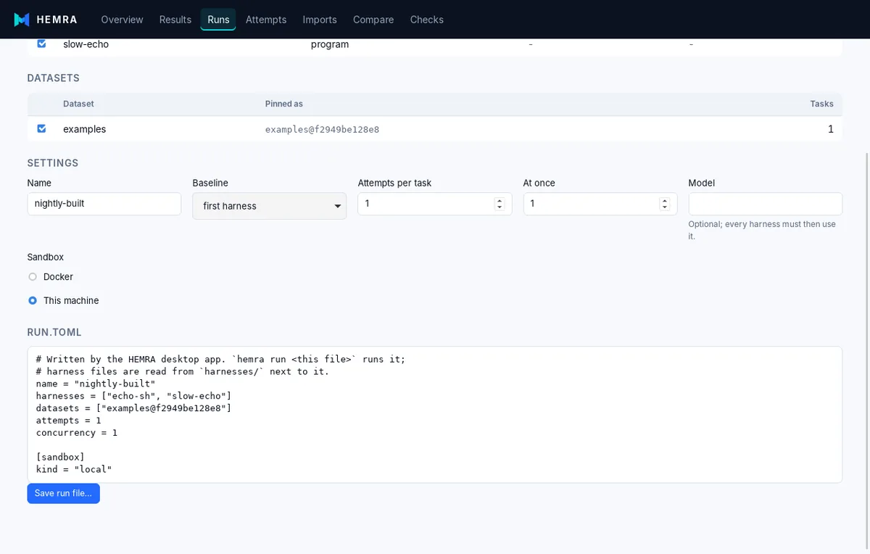
Task: Go to the Imports tab
Action: (x=320, y=20)
